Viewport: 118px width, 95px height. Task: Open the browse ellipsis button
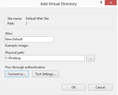click(91, 58)
